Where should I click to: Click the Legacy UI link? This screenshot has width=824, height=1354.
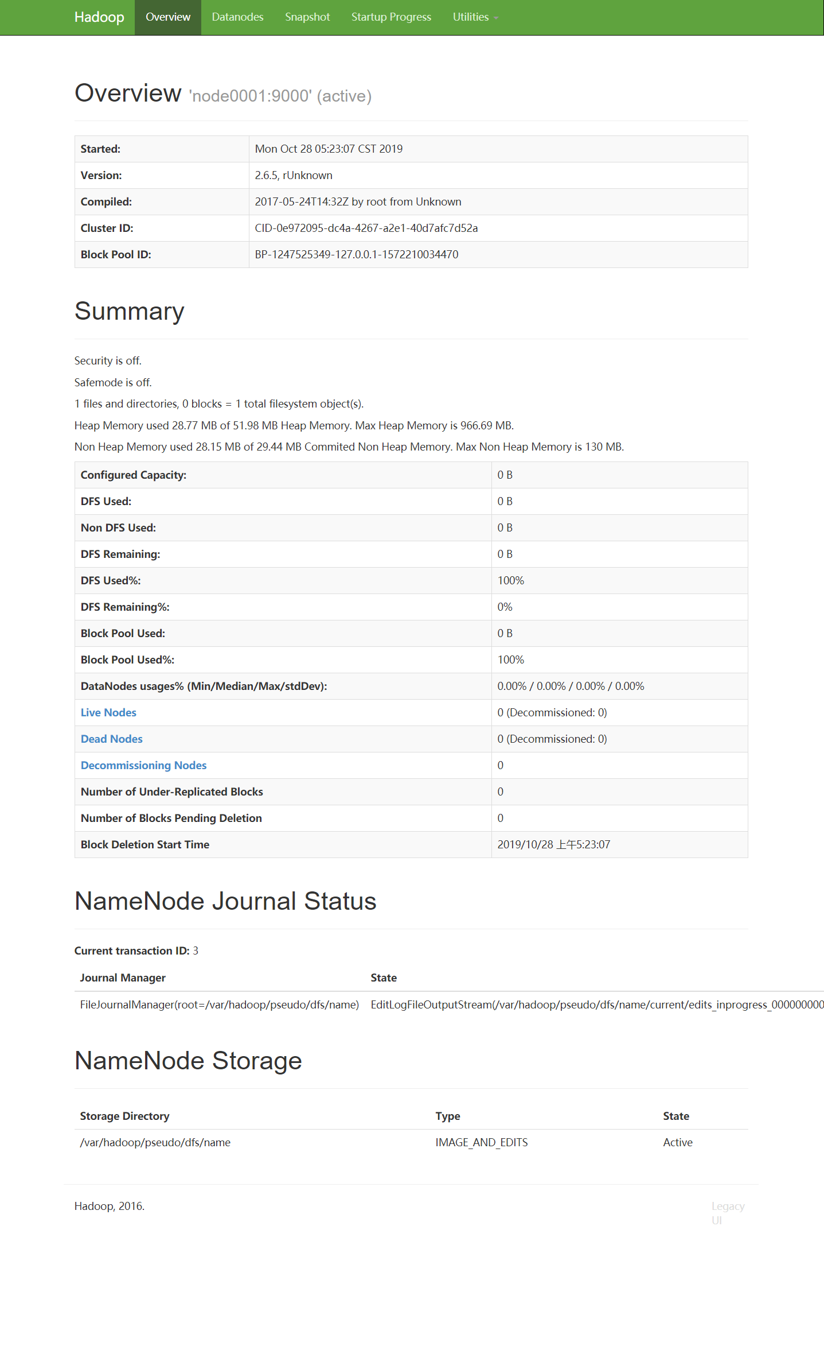click(x=728, y=1213)
